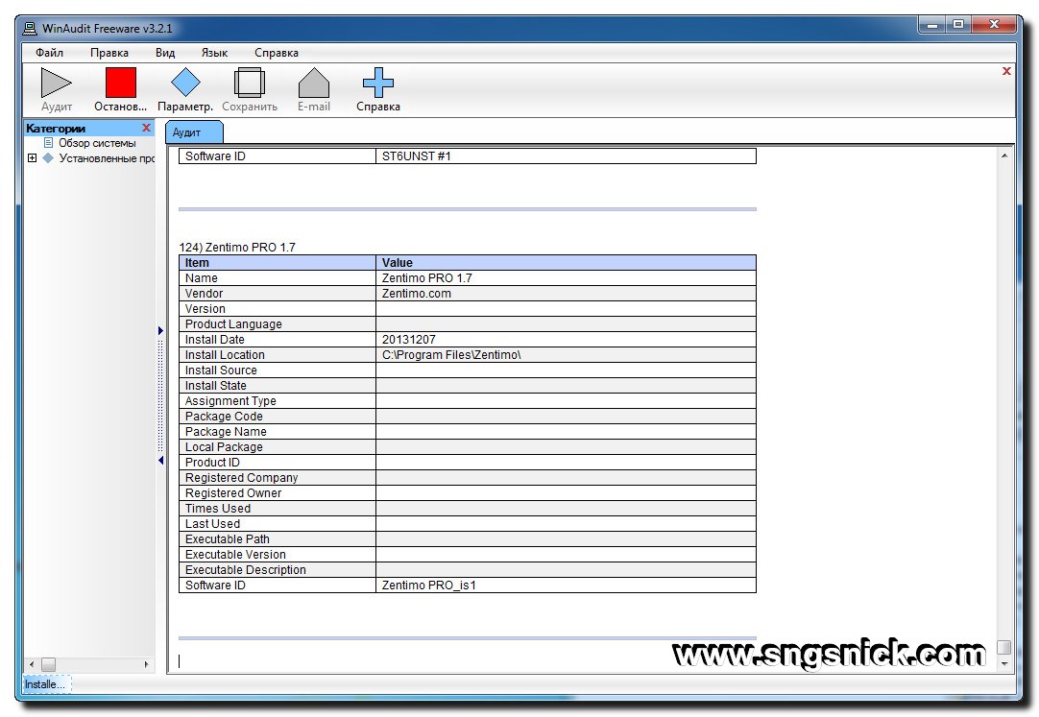Click the category panel horizontal scrollbar thumb
The width and height of the screenshot is (1039, 717).
(48, 664)
